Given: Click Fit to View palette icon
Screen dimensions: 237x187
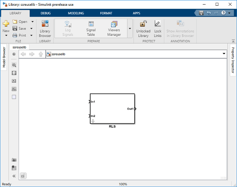Looking at the screenshot, I should [14, 73].
